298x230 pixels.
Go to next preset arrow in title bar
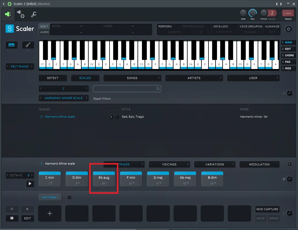[281, 4]
